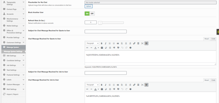The image size is (219, 103).
Task: Open Import / Export in the sidebar
Action: click(12, 94)
